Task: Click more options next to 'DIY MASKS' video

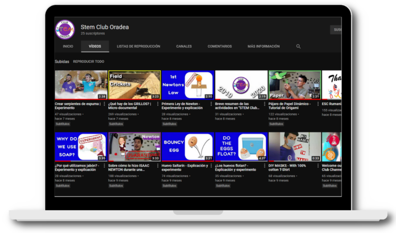Action: [318, 166]
